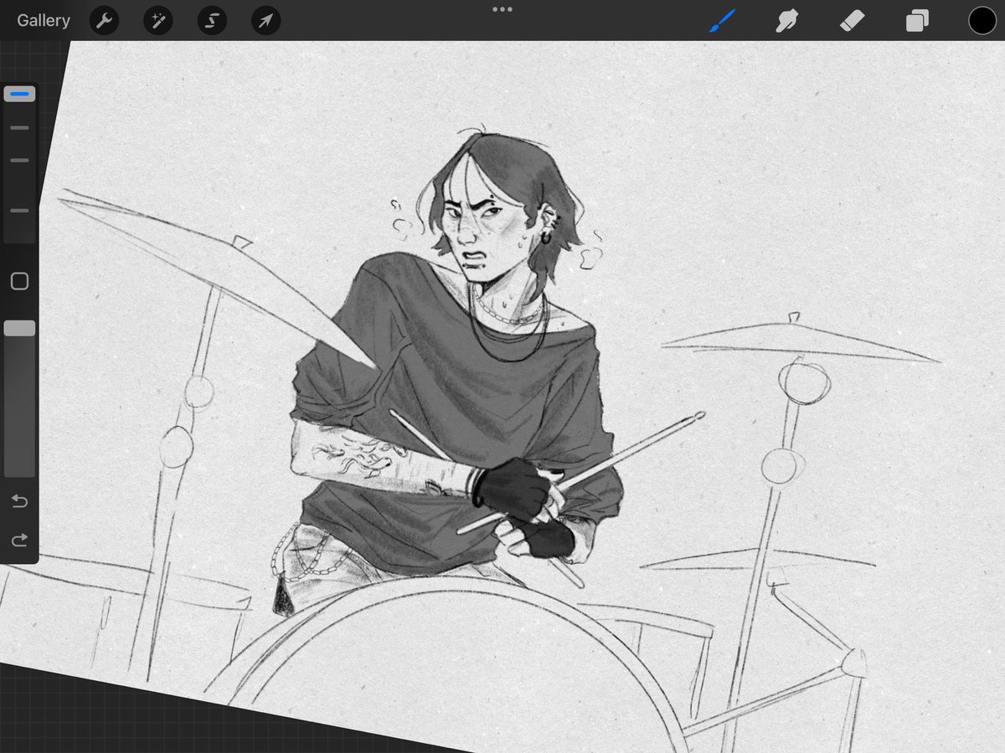Open the active color picker
This screenshot has width=1005, height=753.
point(982,20)
